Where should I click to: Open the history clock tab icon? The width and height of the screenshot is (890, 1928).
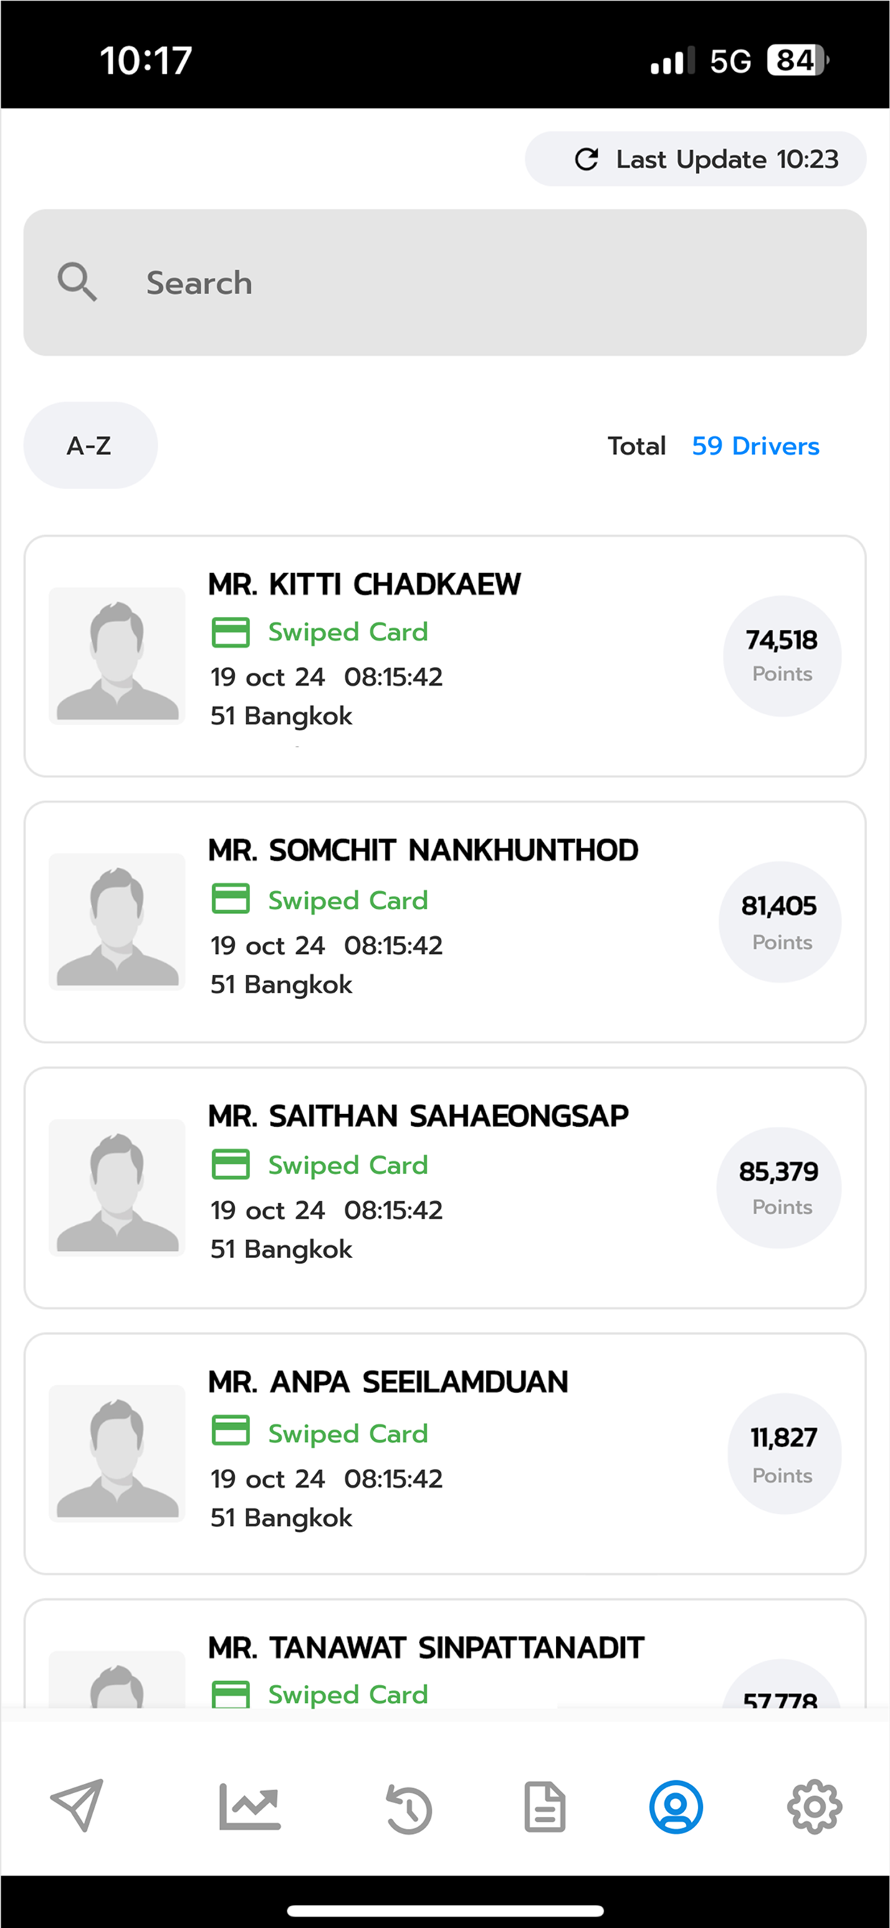(x=408, y=1809)
